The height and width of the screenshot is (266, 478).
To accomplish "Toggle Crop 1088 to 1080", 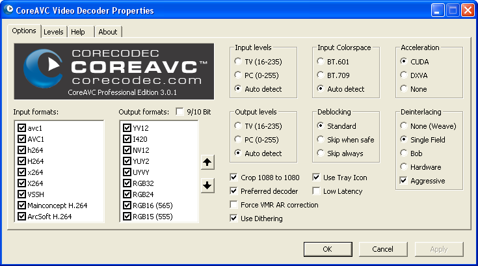I will pos(234,178).
